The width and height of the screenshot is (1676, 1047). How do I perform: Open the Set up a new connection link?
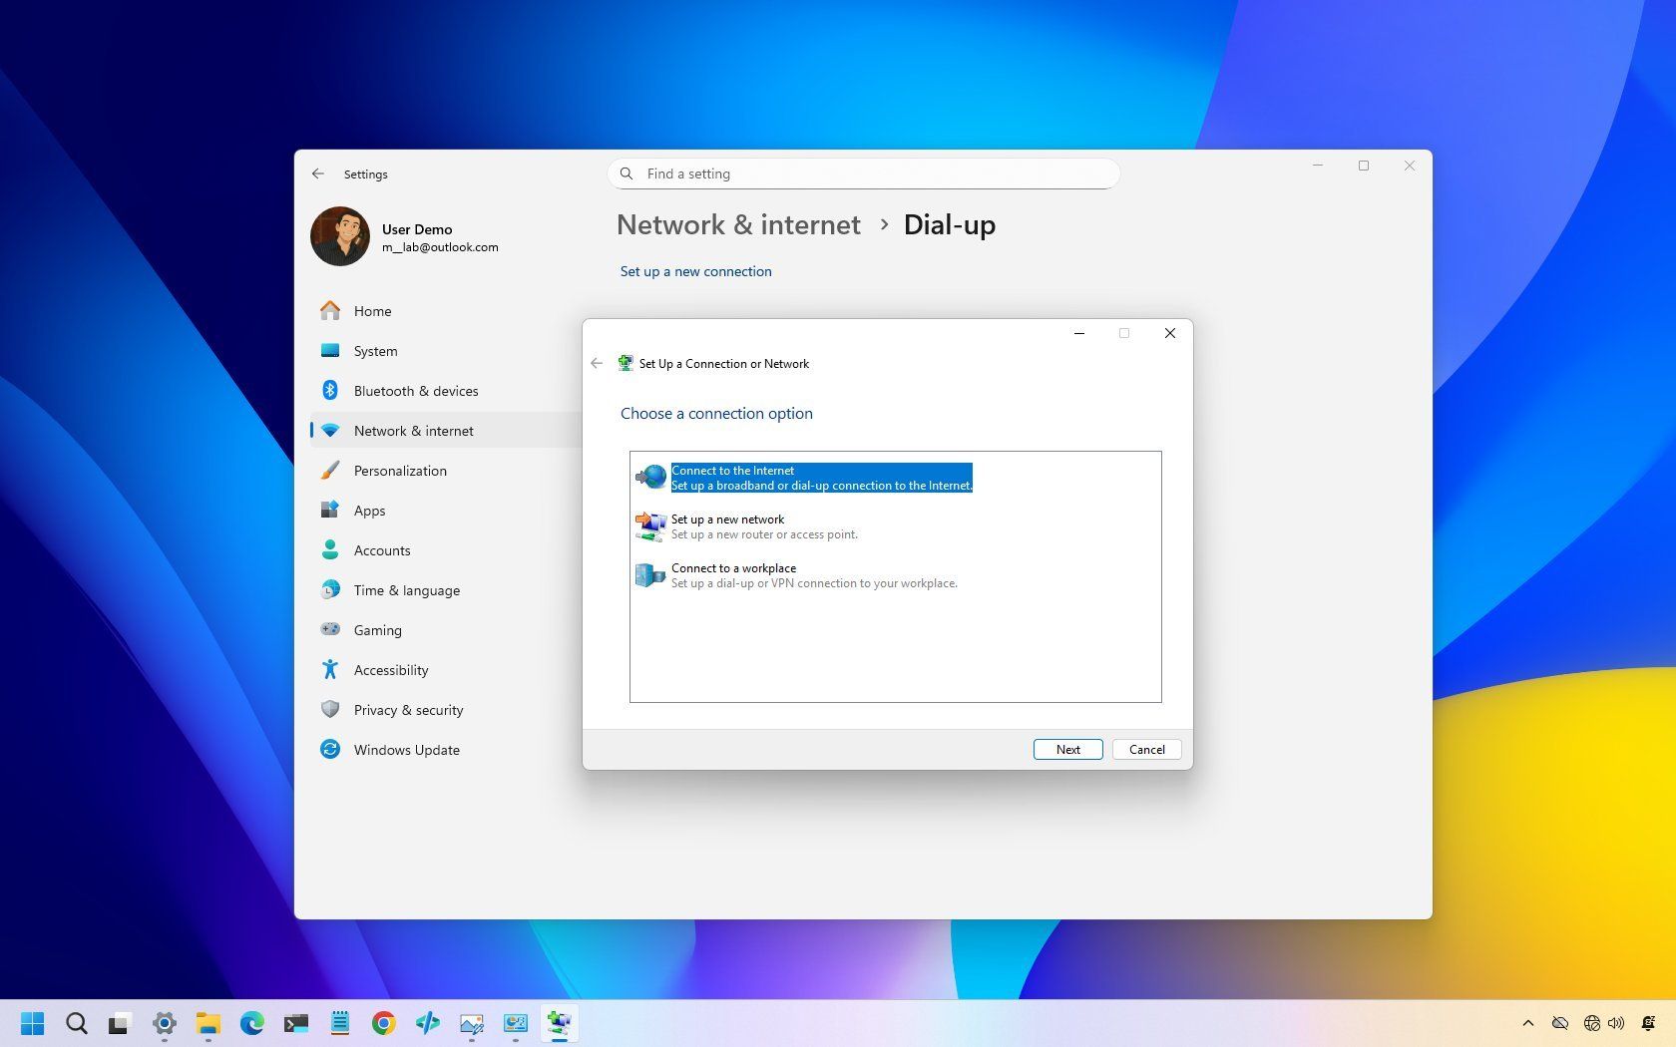click(x=695, y=270)
